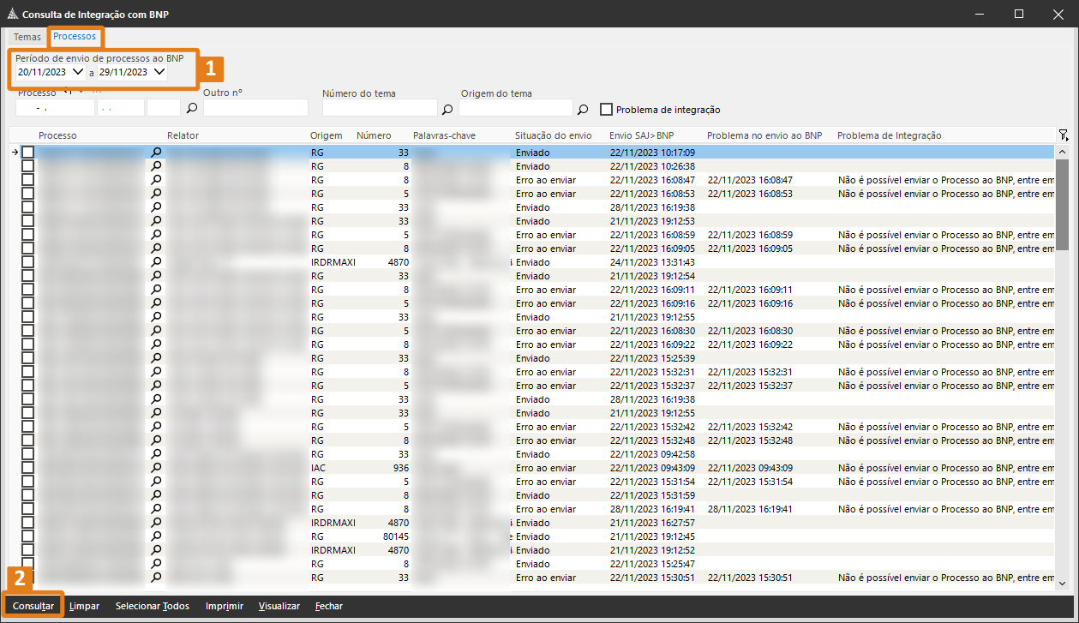Viewport: 1079px width, 623px height.
Task: Click the Número do tema input field
Action: click(x=380, y=108)
